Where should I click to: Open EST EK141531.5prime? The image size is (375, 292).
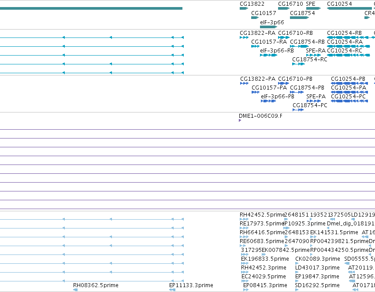[334, 232]
